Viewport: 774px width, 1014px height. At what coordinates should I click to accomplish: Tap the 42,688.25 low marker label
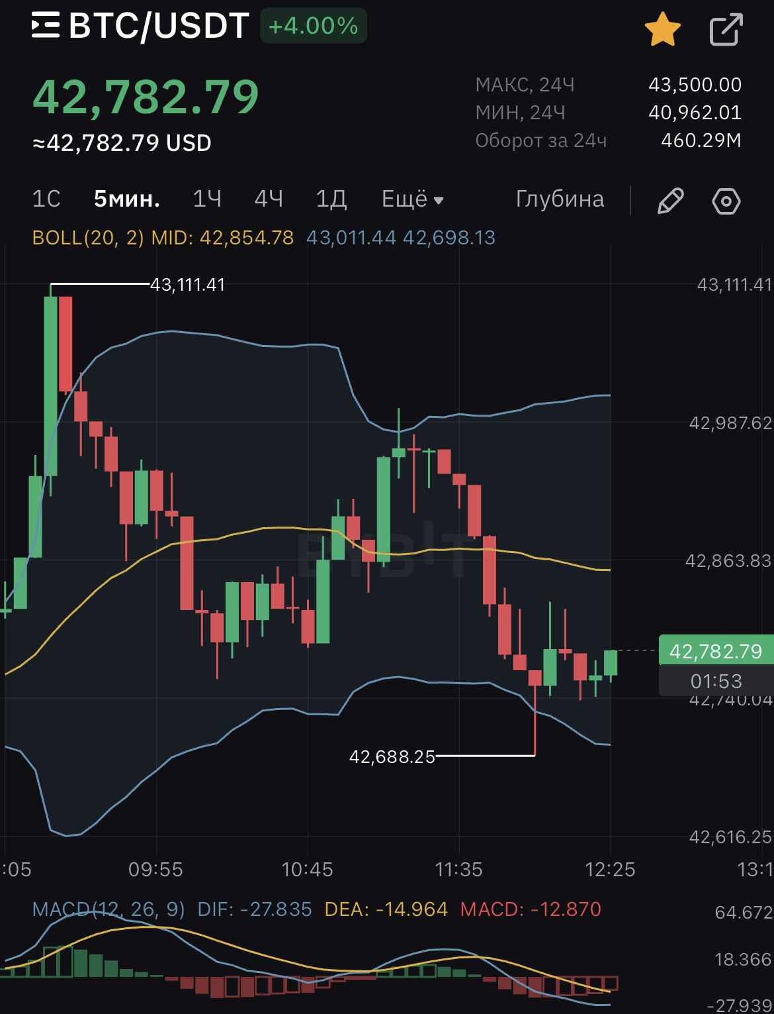[x=392, y=757]
